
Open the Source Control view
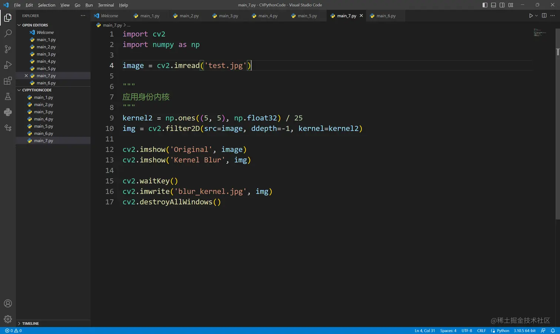click(x=8, y=49)
